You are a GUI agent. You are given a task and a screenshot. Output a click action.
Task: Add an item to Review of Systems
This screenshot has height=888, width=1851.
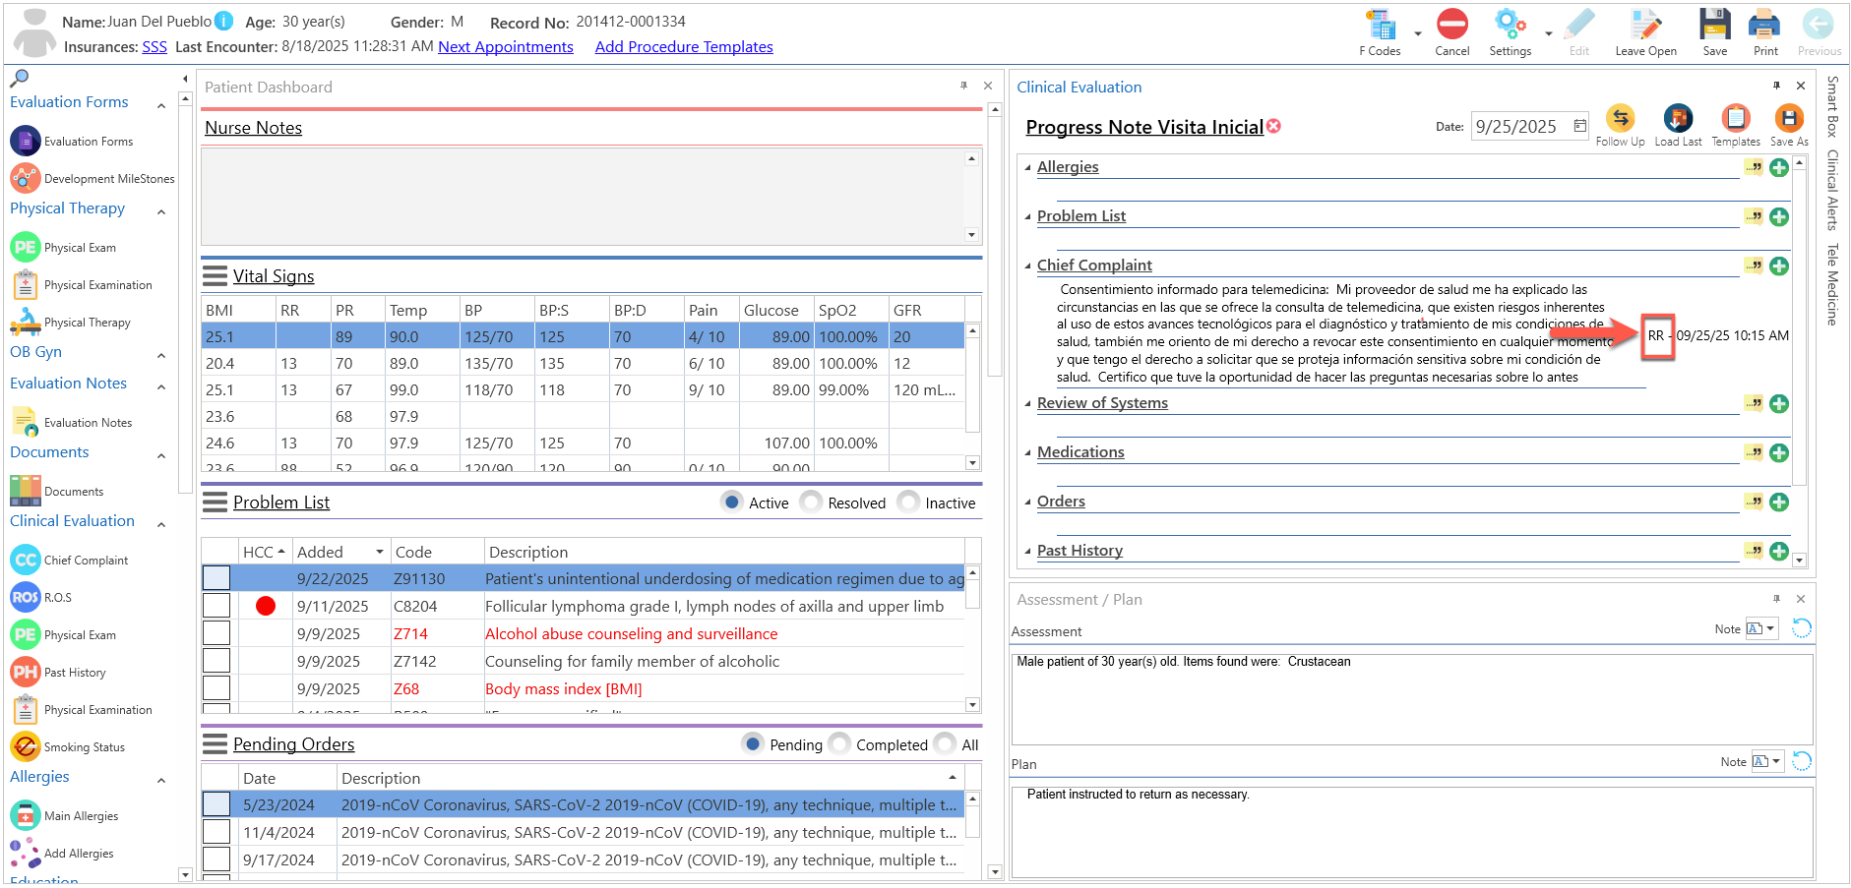click(1779, 403)
